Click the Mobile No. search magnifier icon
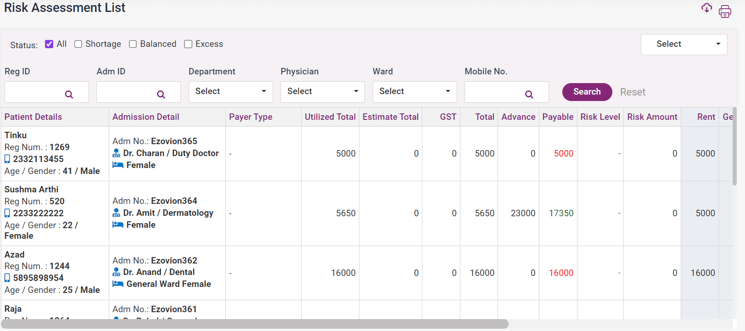 [529, 95]
